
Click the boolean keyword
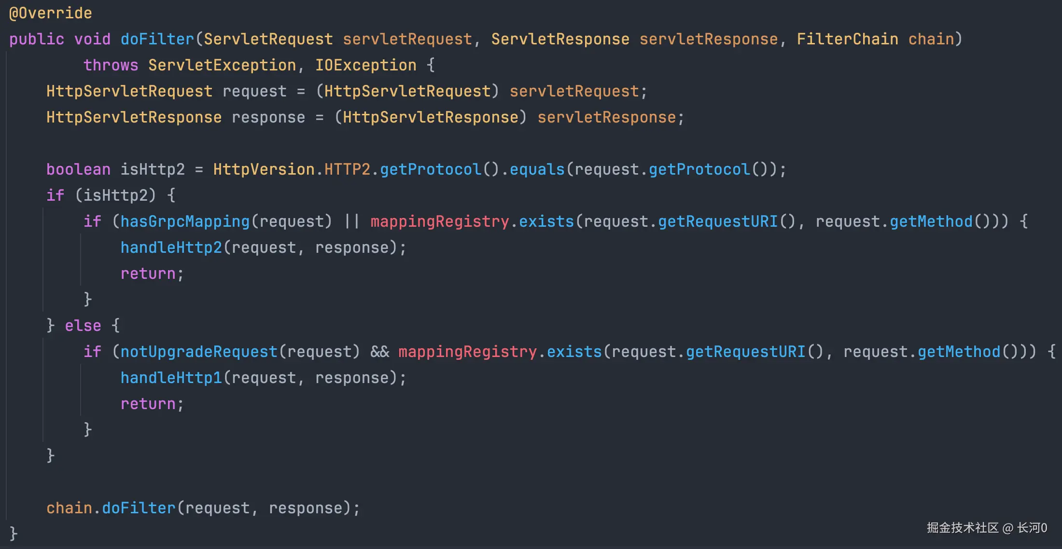[x=78, y=169]
